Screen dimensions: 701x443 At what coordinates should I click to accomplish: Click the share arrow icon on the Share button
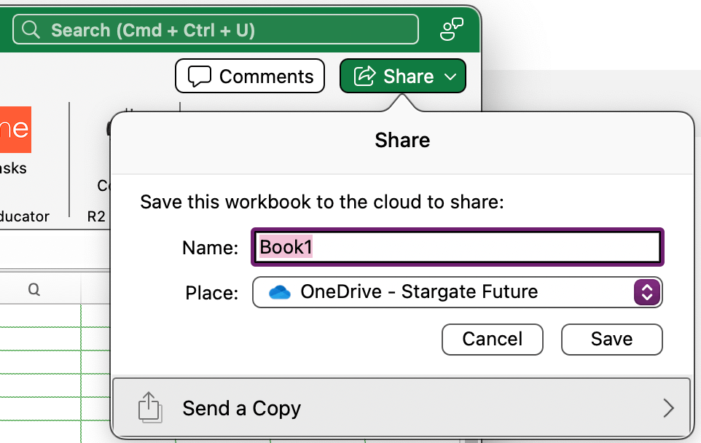tap(364, 76)
